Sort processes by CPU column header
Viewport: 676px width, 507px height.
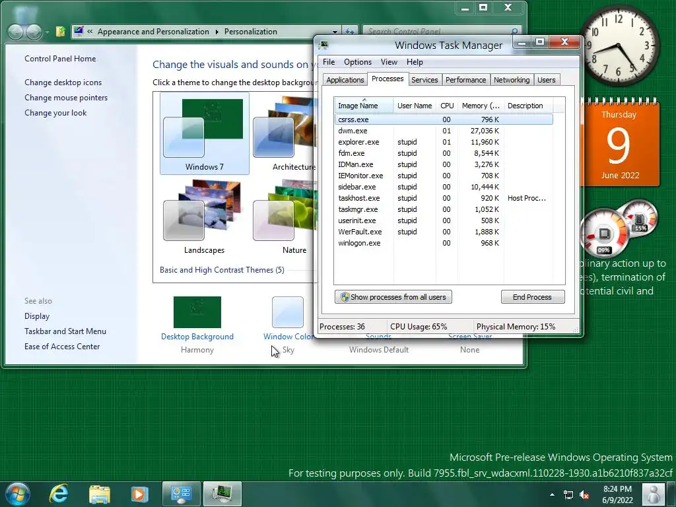[x=447, y=106]
